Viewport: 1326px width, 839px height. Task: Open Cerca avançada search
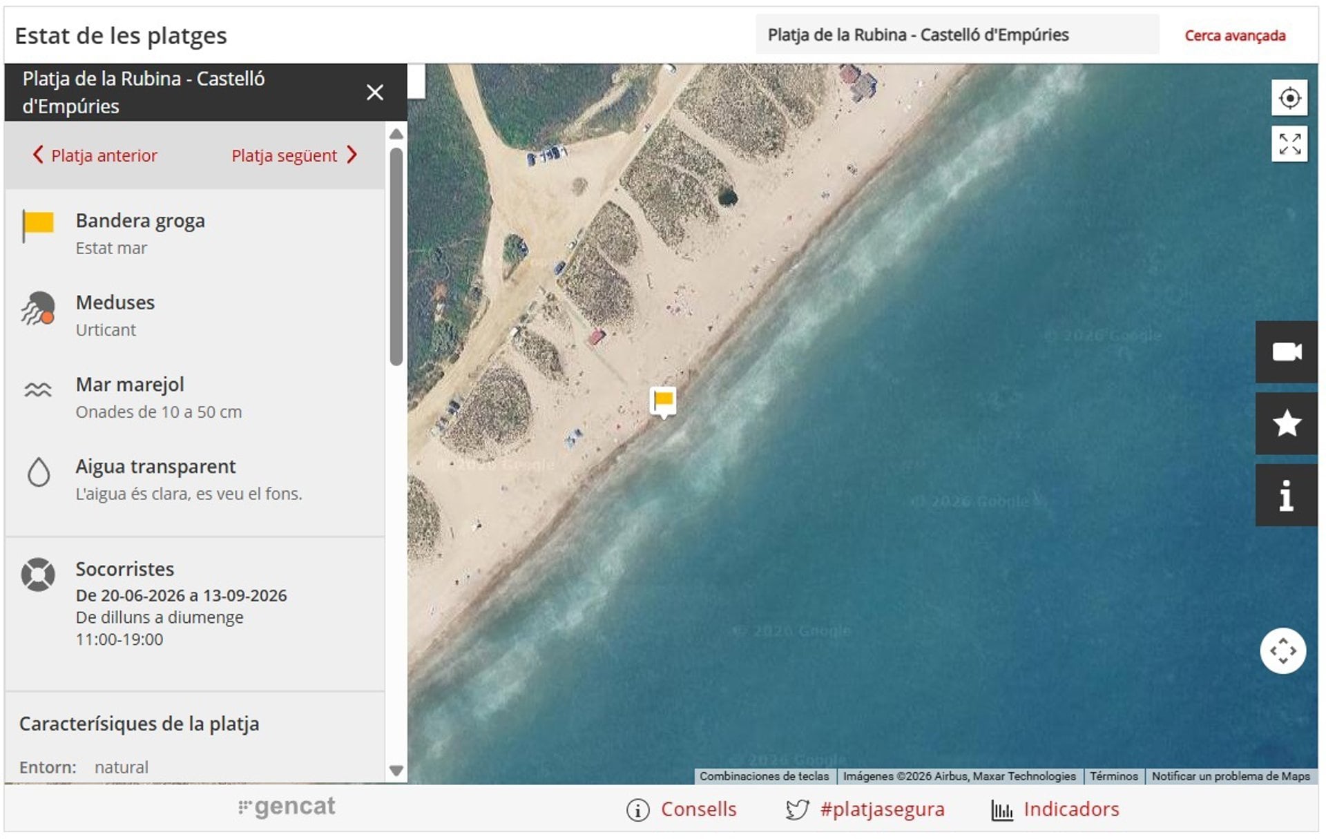tap(1235, 35)
